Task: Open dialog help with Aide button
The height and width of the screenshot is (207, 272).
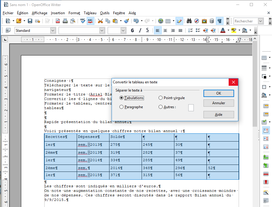Action: click(x=219, y=115)
